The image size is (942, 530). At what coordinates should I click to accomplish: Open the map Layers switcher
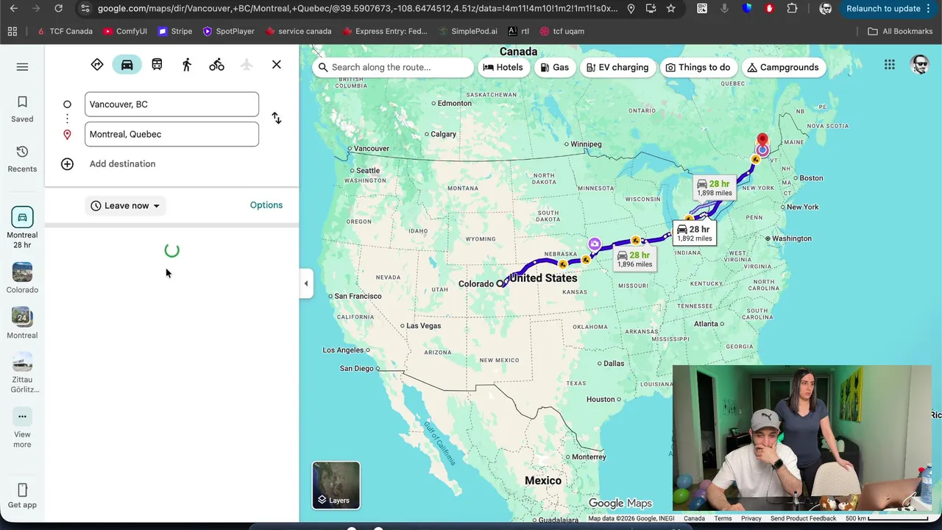coord(336,485)
